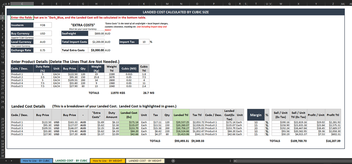Click the 'Exchange Rate' label cell

coord(22,50)
